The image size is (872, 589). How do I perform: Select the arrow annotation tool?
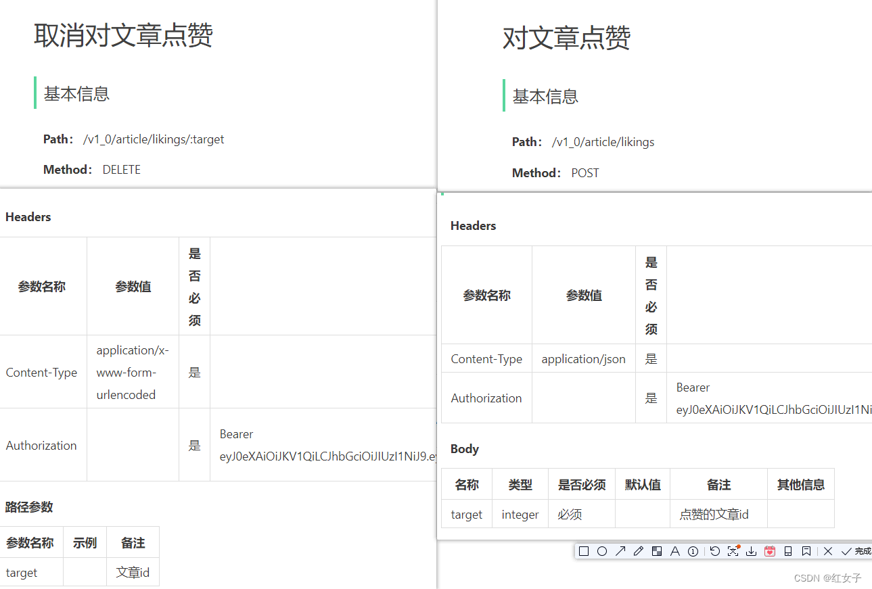[620, 551]
